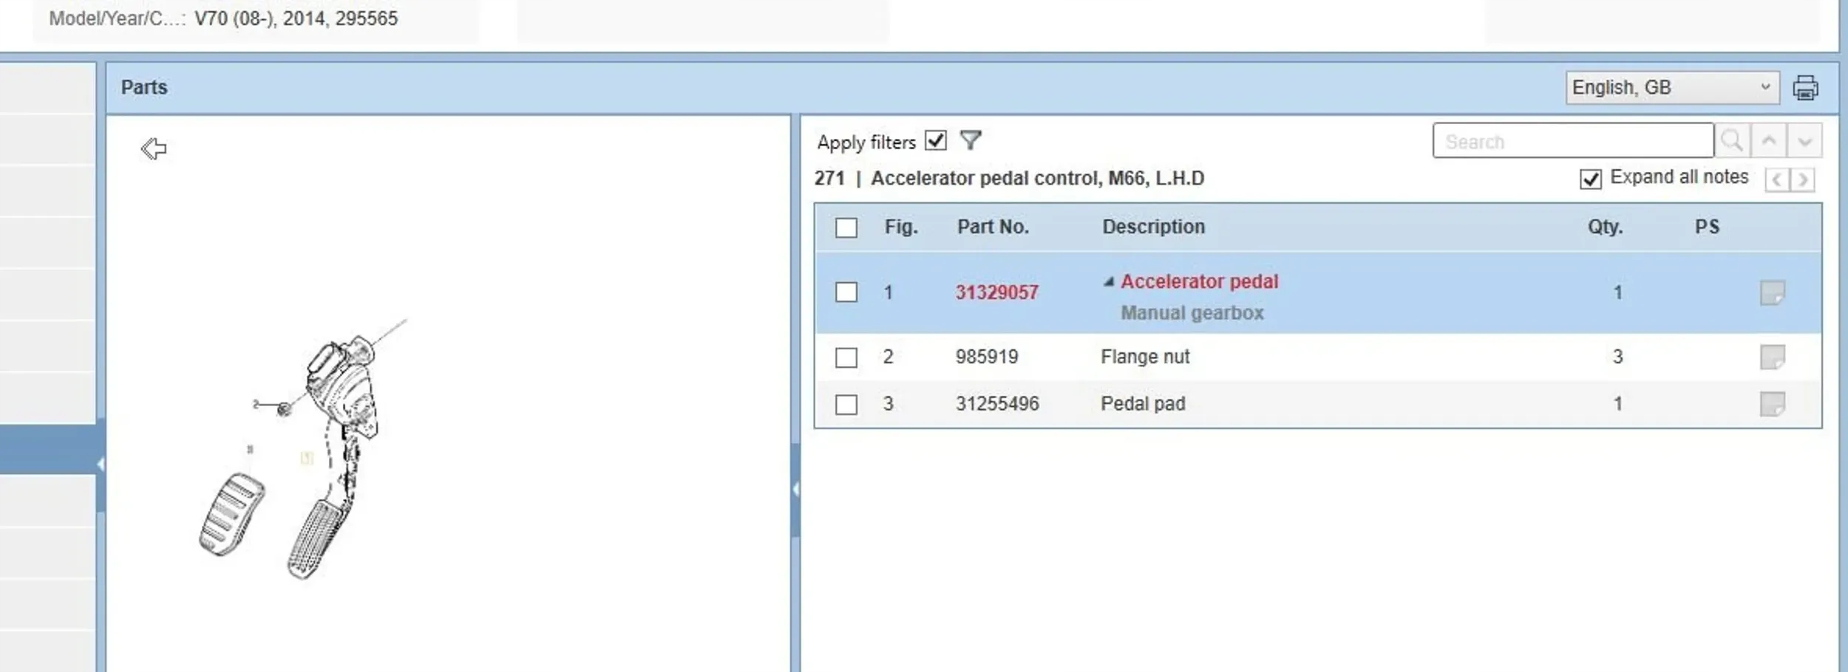Select part number 985919

(986, 357)
